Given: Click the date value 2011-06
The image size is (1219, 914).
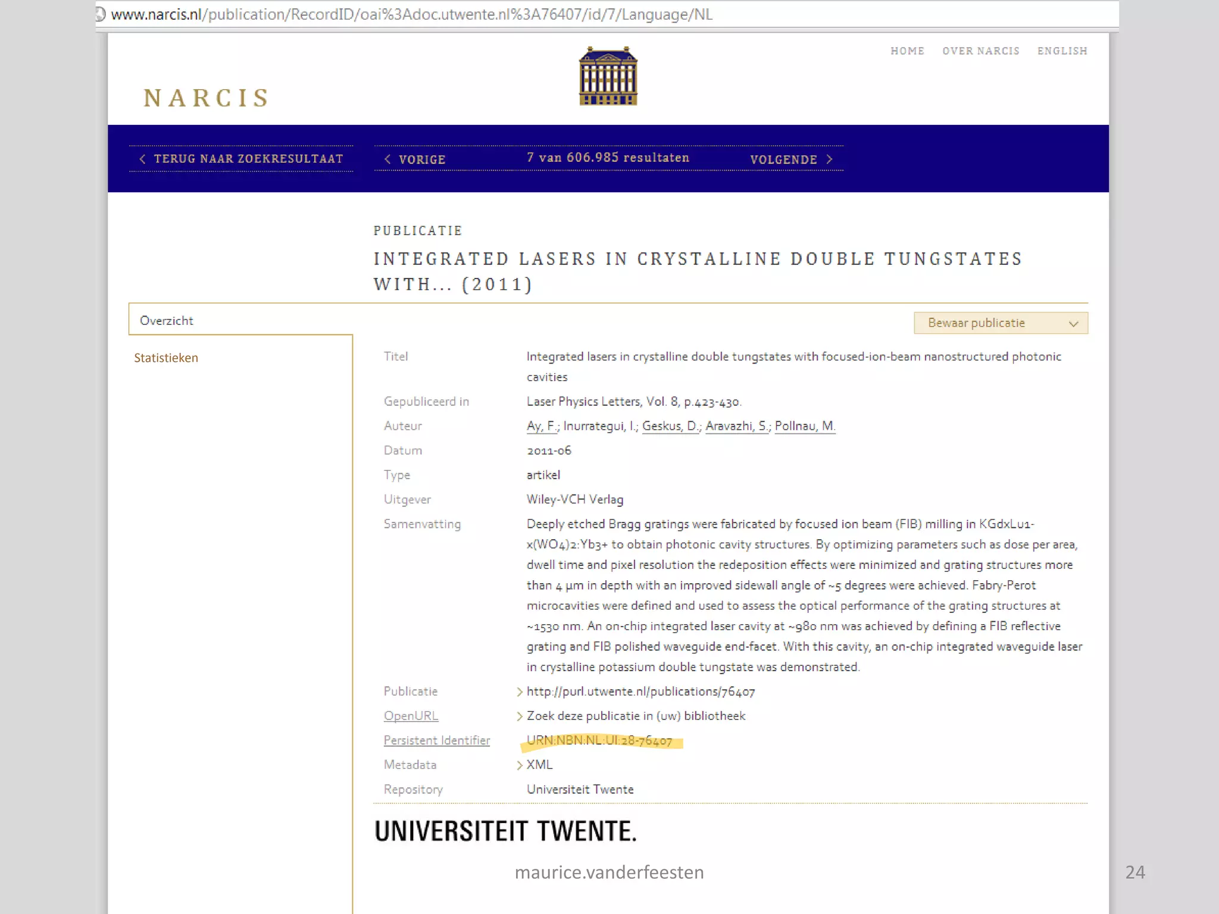Looking at the screenshot, I should pyautogui.click(x=549, y=450).
